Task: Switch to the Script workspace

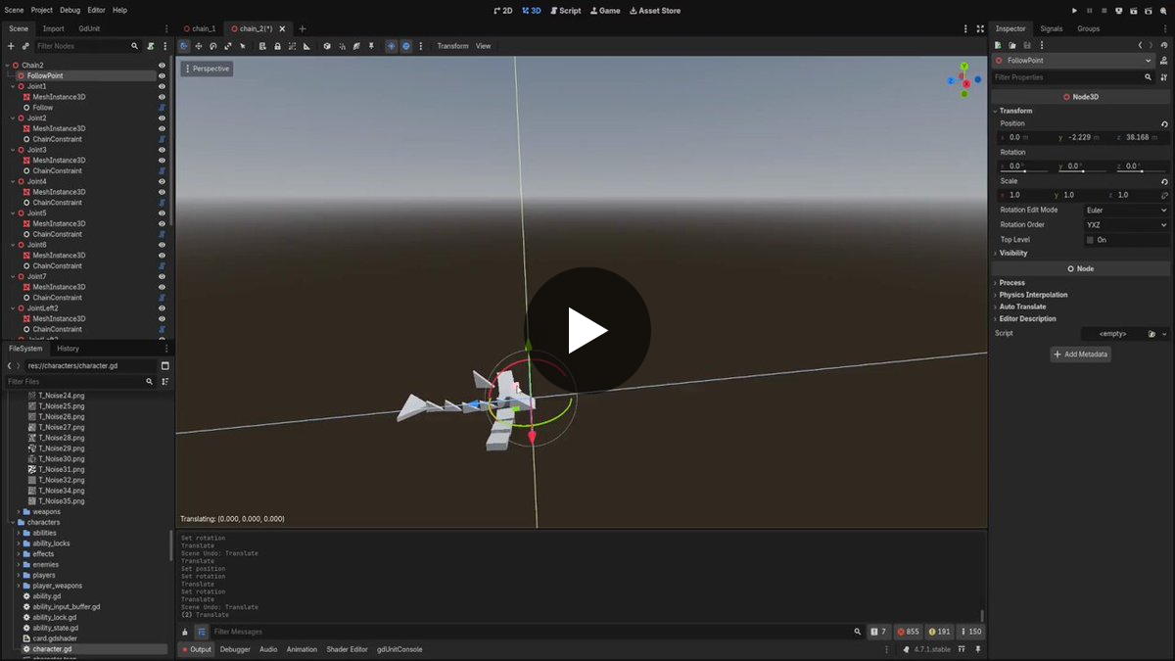Action: (x=566, y=11)
